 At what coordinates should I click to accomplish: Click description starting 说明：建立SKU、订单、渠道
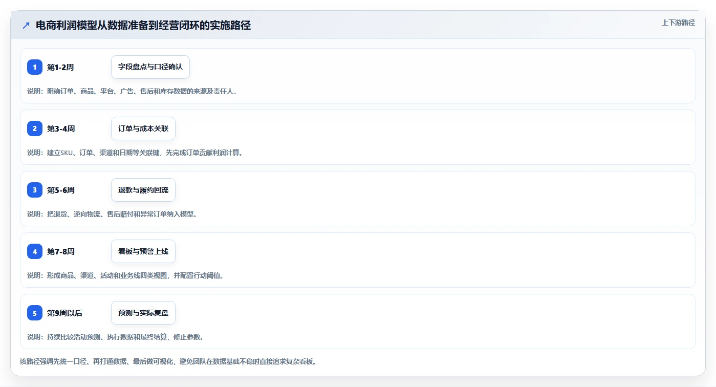(x=135, y=153)
